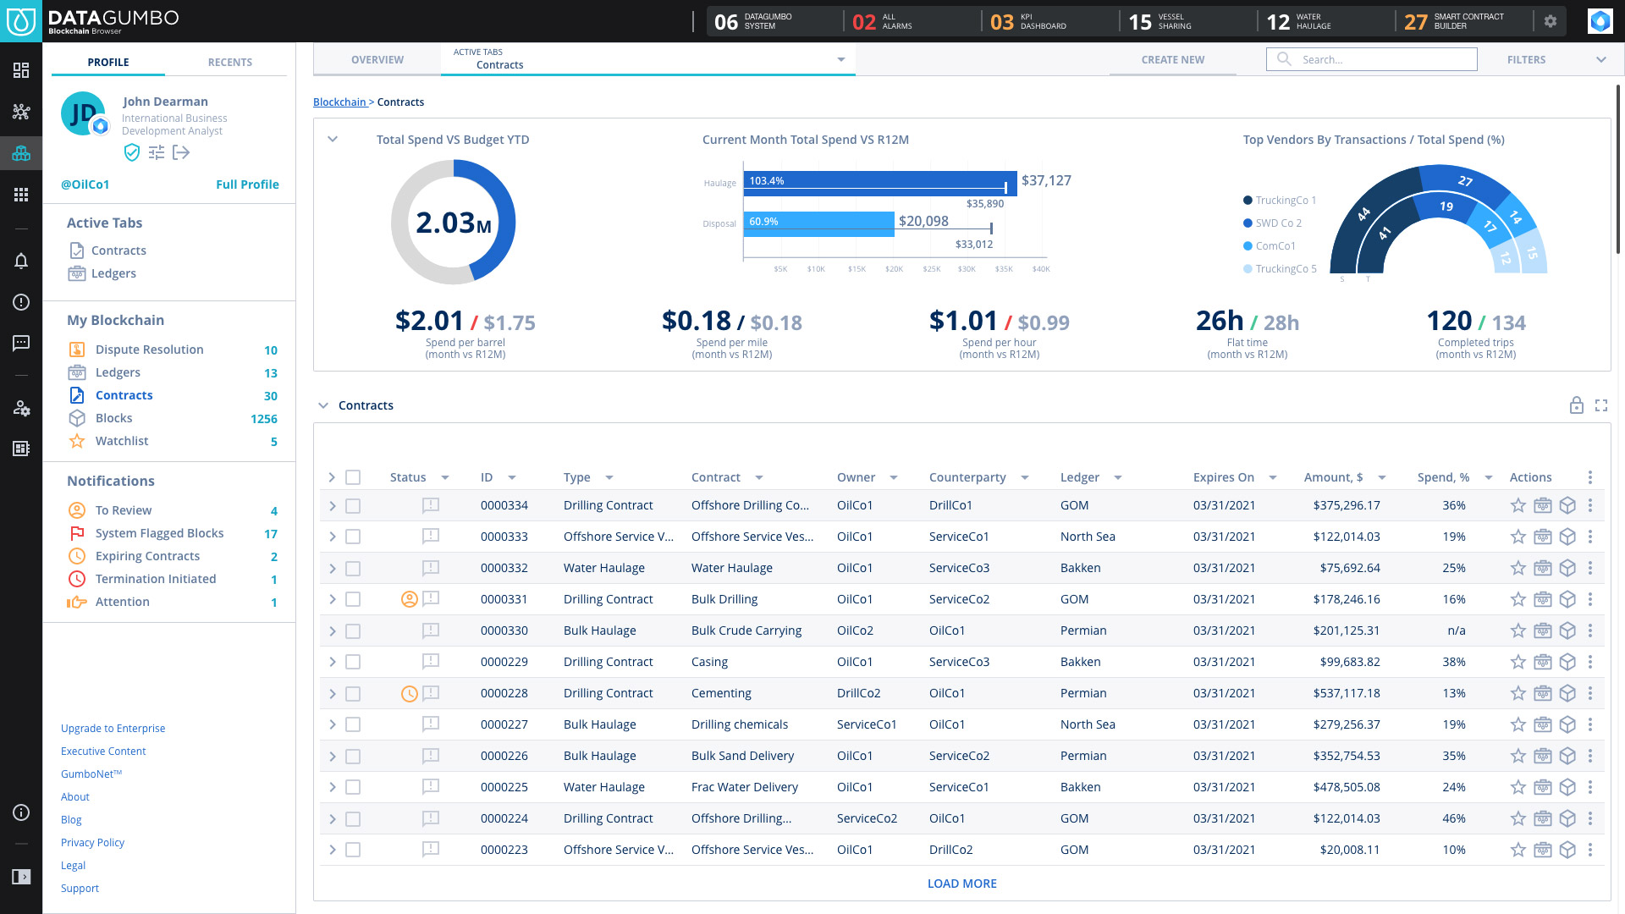Collapse the spend summary panel chevron
The height and width of the screenshot is (914, 1625).
333,140
